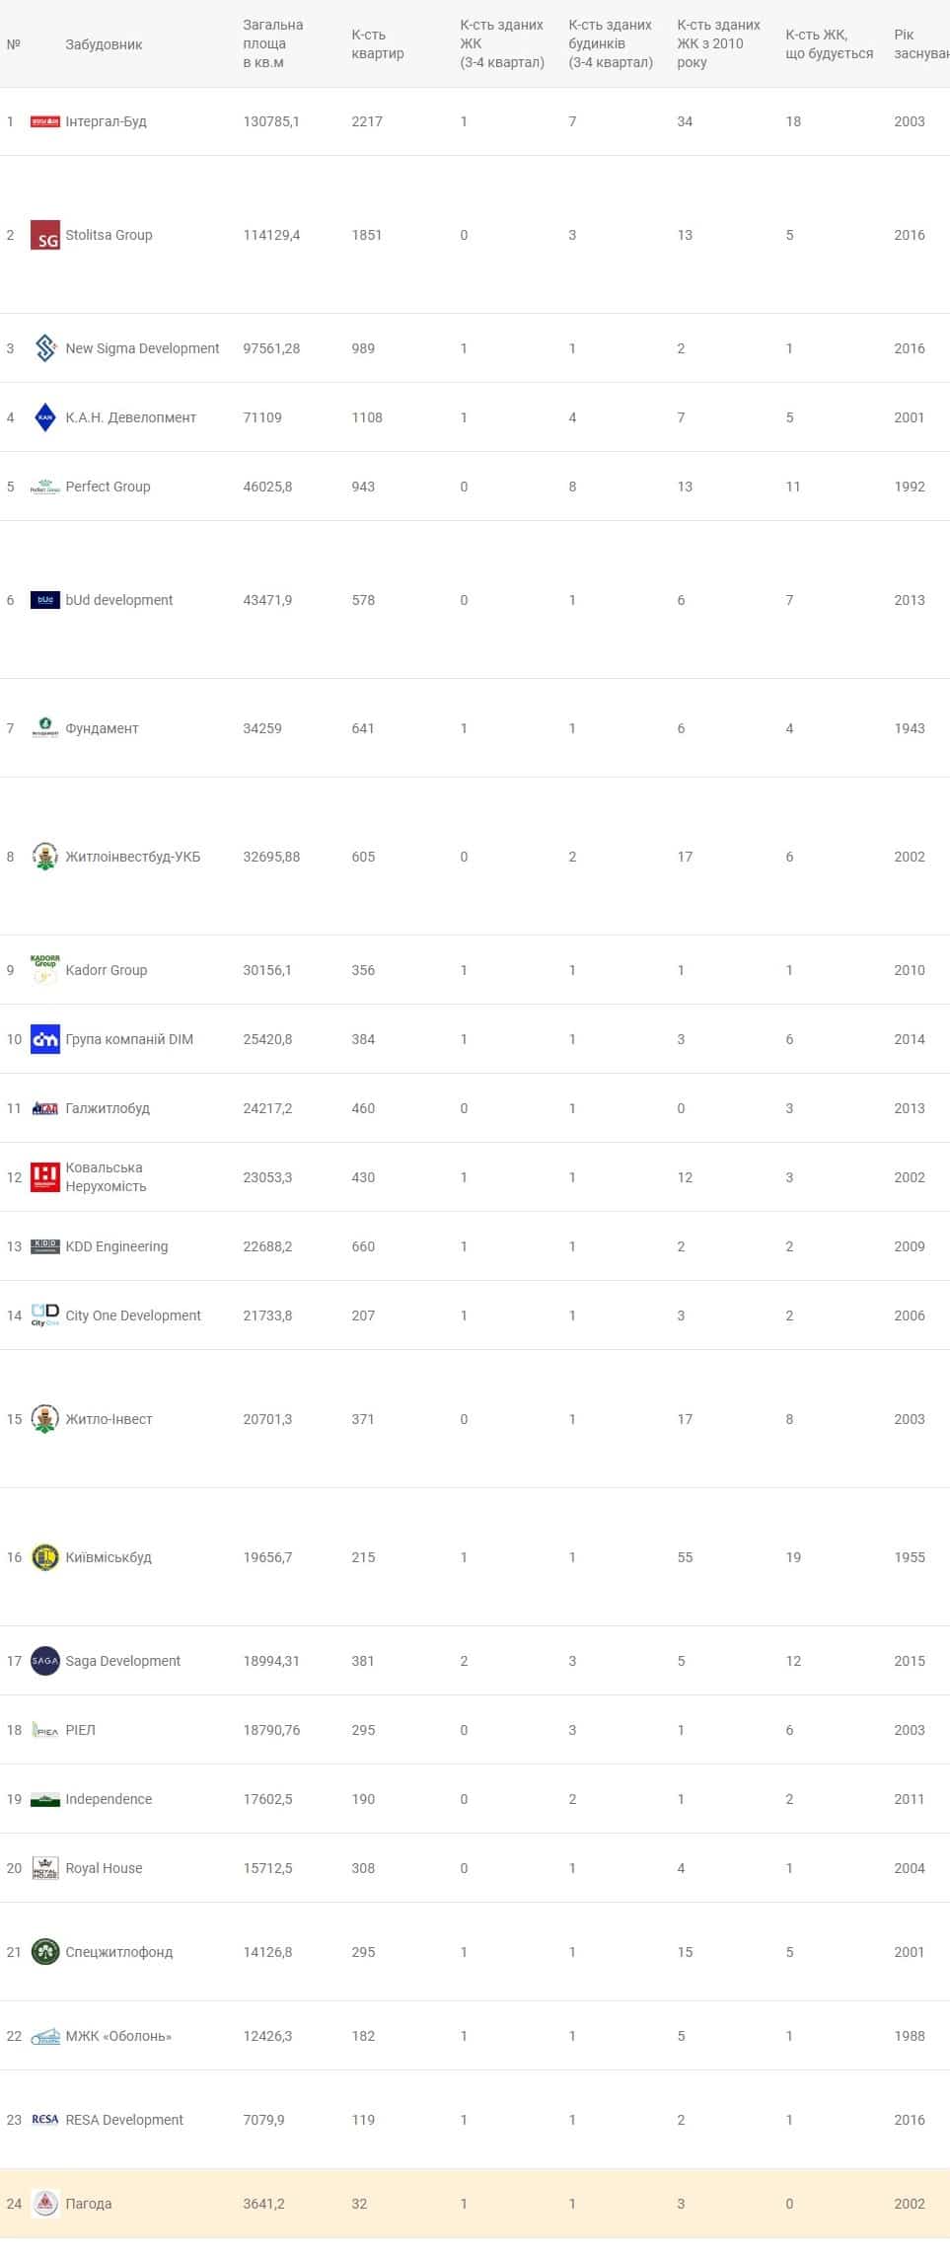This screenshot has height=2254, width=950.
Task: Sort by К-сть зданих ЖК з 2010 року
Action: 719,43
